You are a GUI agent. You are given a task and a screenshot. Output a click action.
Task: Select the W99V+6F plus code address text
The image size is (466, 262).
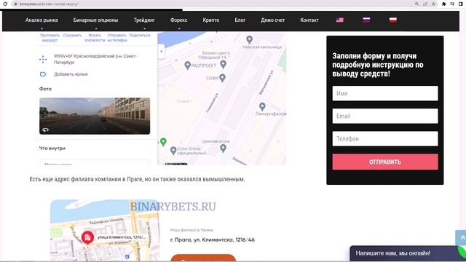point(95,59)
